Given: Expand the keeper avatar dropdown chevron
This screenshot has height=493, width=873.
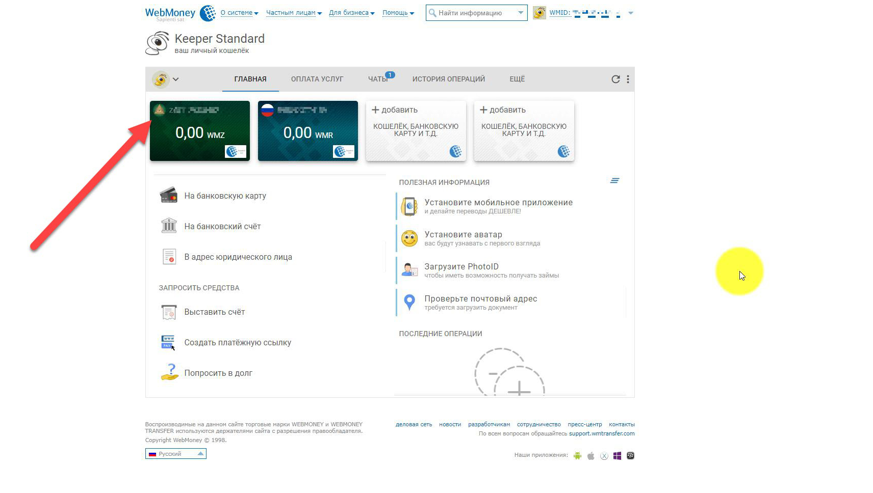Looking at the screenshot, I should coord(176,79).
